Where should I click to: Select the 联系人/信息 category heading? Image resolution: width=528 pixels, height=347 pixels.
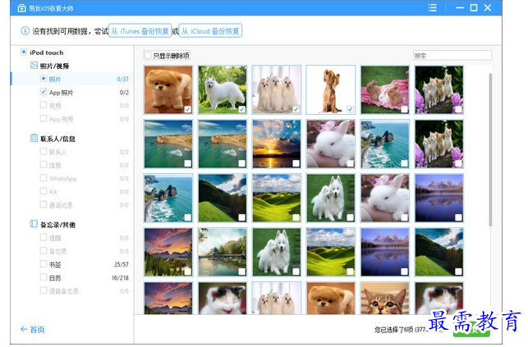point(57,139)
